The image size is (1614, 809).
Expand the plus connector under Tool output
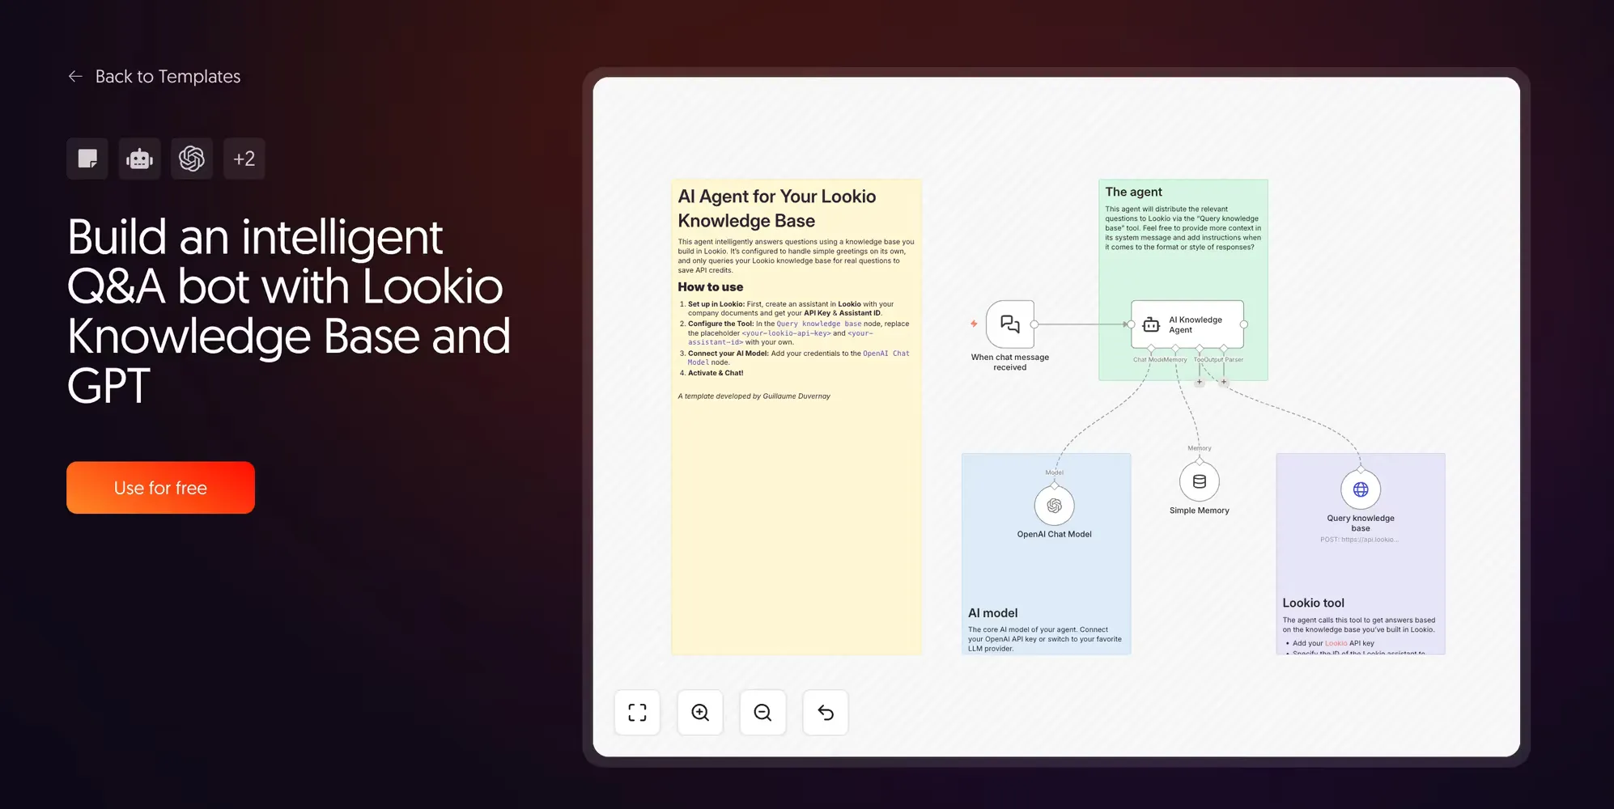1200,382
